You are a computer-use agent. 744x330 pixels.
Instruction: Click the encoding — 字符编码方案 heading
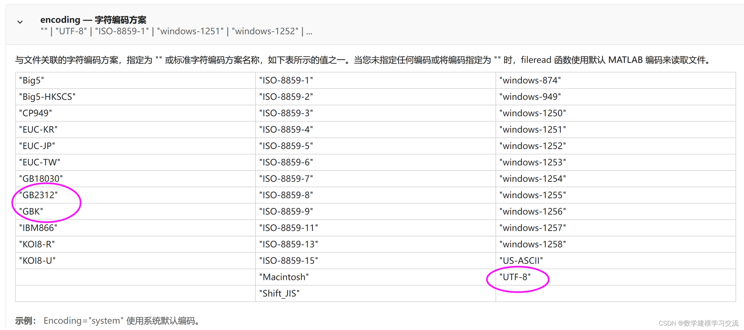click(x=93, y=20)
